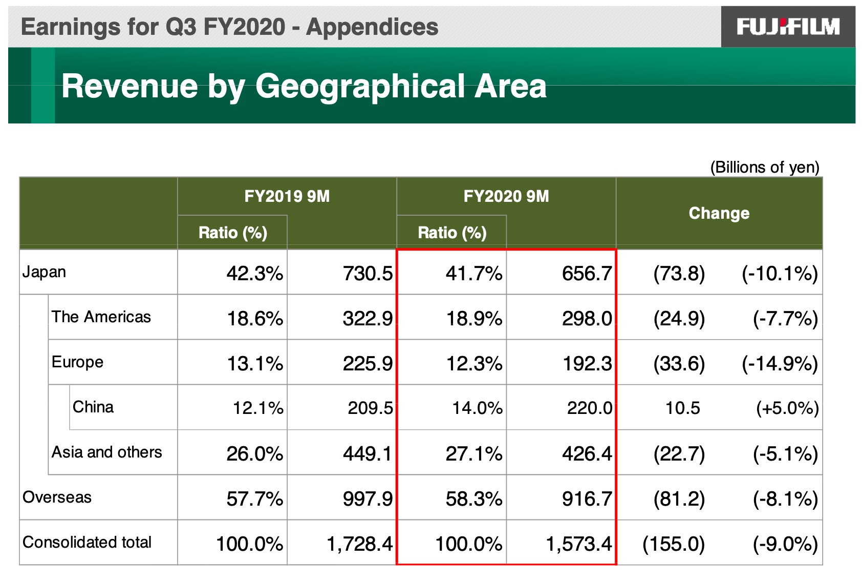Select the Japan row label
This screenshot has height=583, width=862.
click(x=44, y=272)
